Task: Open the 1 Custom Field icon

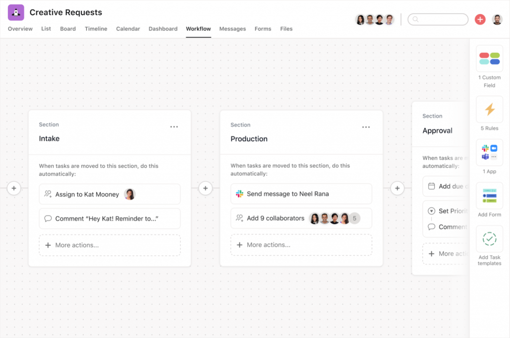Action: [489, 59]
